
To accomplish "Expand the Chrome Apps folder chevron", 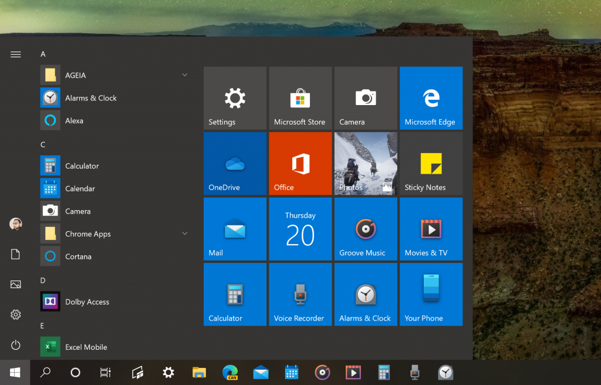I will [x=184, y=233].
